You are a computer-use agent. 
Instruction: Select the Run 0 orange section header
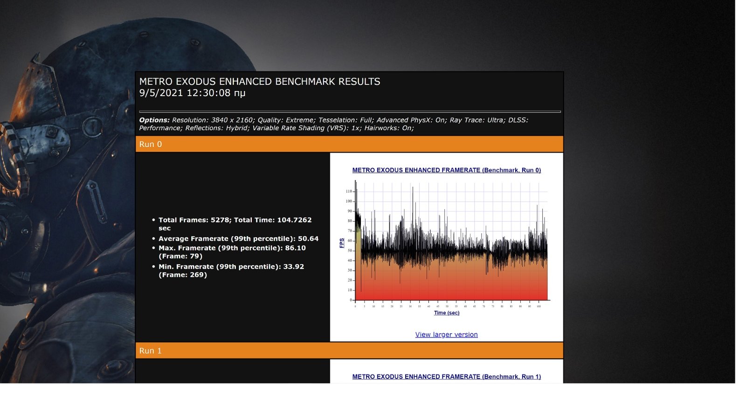click(x=349, y=144)
